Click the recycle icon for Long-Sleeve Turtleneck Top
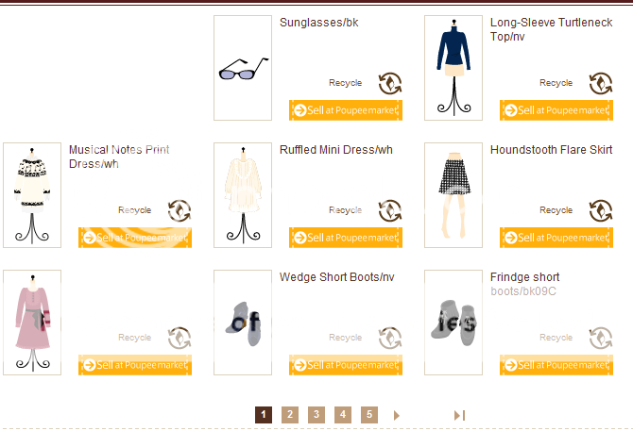The width and height of the screenshot is (633, 431). [x=601, y=83]
